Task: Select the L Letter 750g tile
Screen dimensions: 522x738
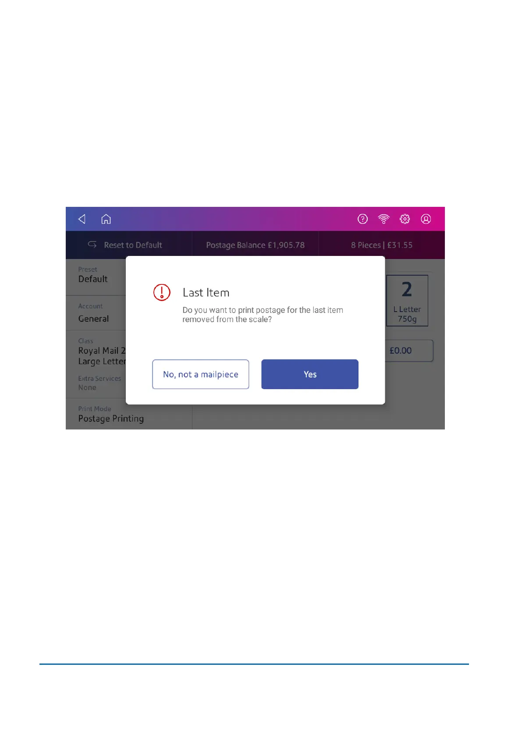Action: click(x=407, y=301)
